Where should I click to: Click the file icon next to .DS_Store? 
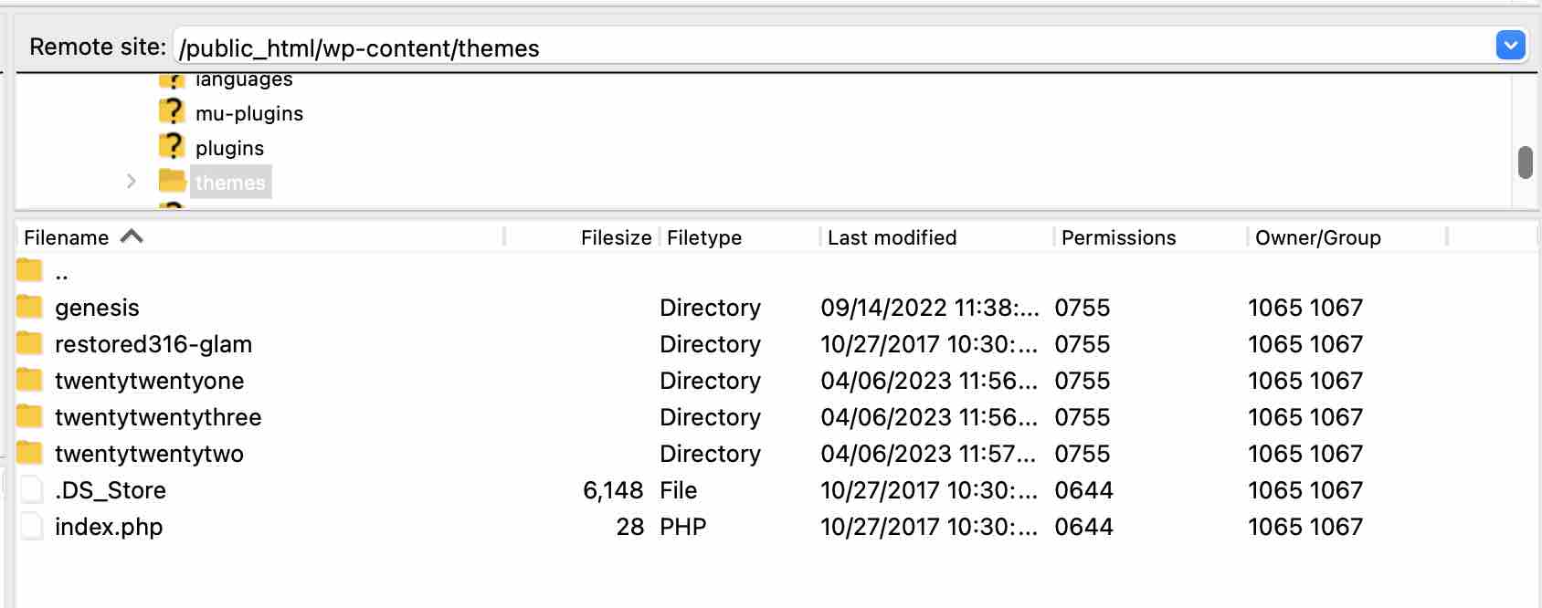(30, 490)
